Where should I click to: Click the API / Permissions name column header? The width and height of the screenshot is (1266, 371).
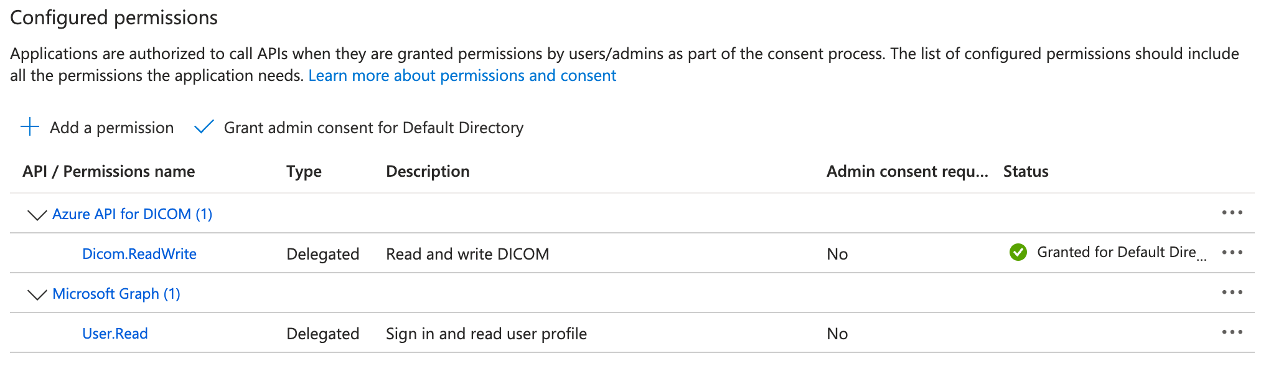click(109, 172)
